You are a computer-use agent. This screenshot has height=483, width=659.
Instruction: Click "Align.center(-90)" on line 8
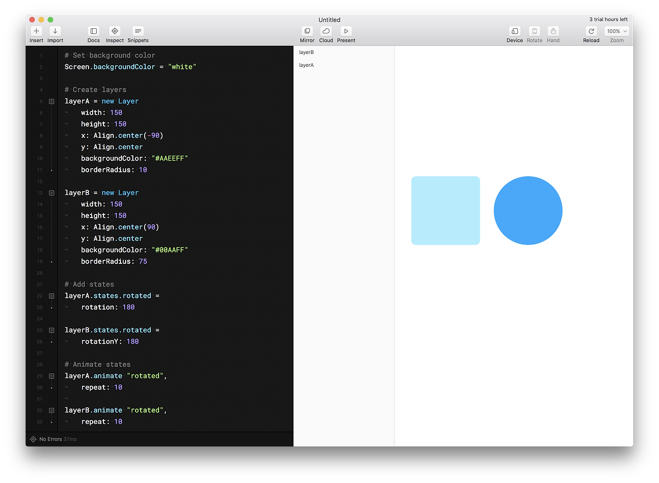click(x=128, y=136)
